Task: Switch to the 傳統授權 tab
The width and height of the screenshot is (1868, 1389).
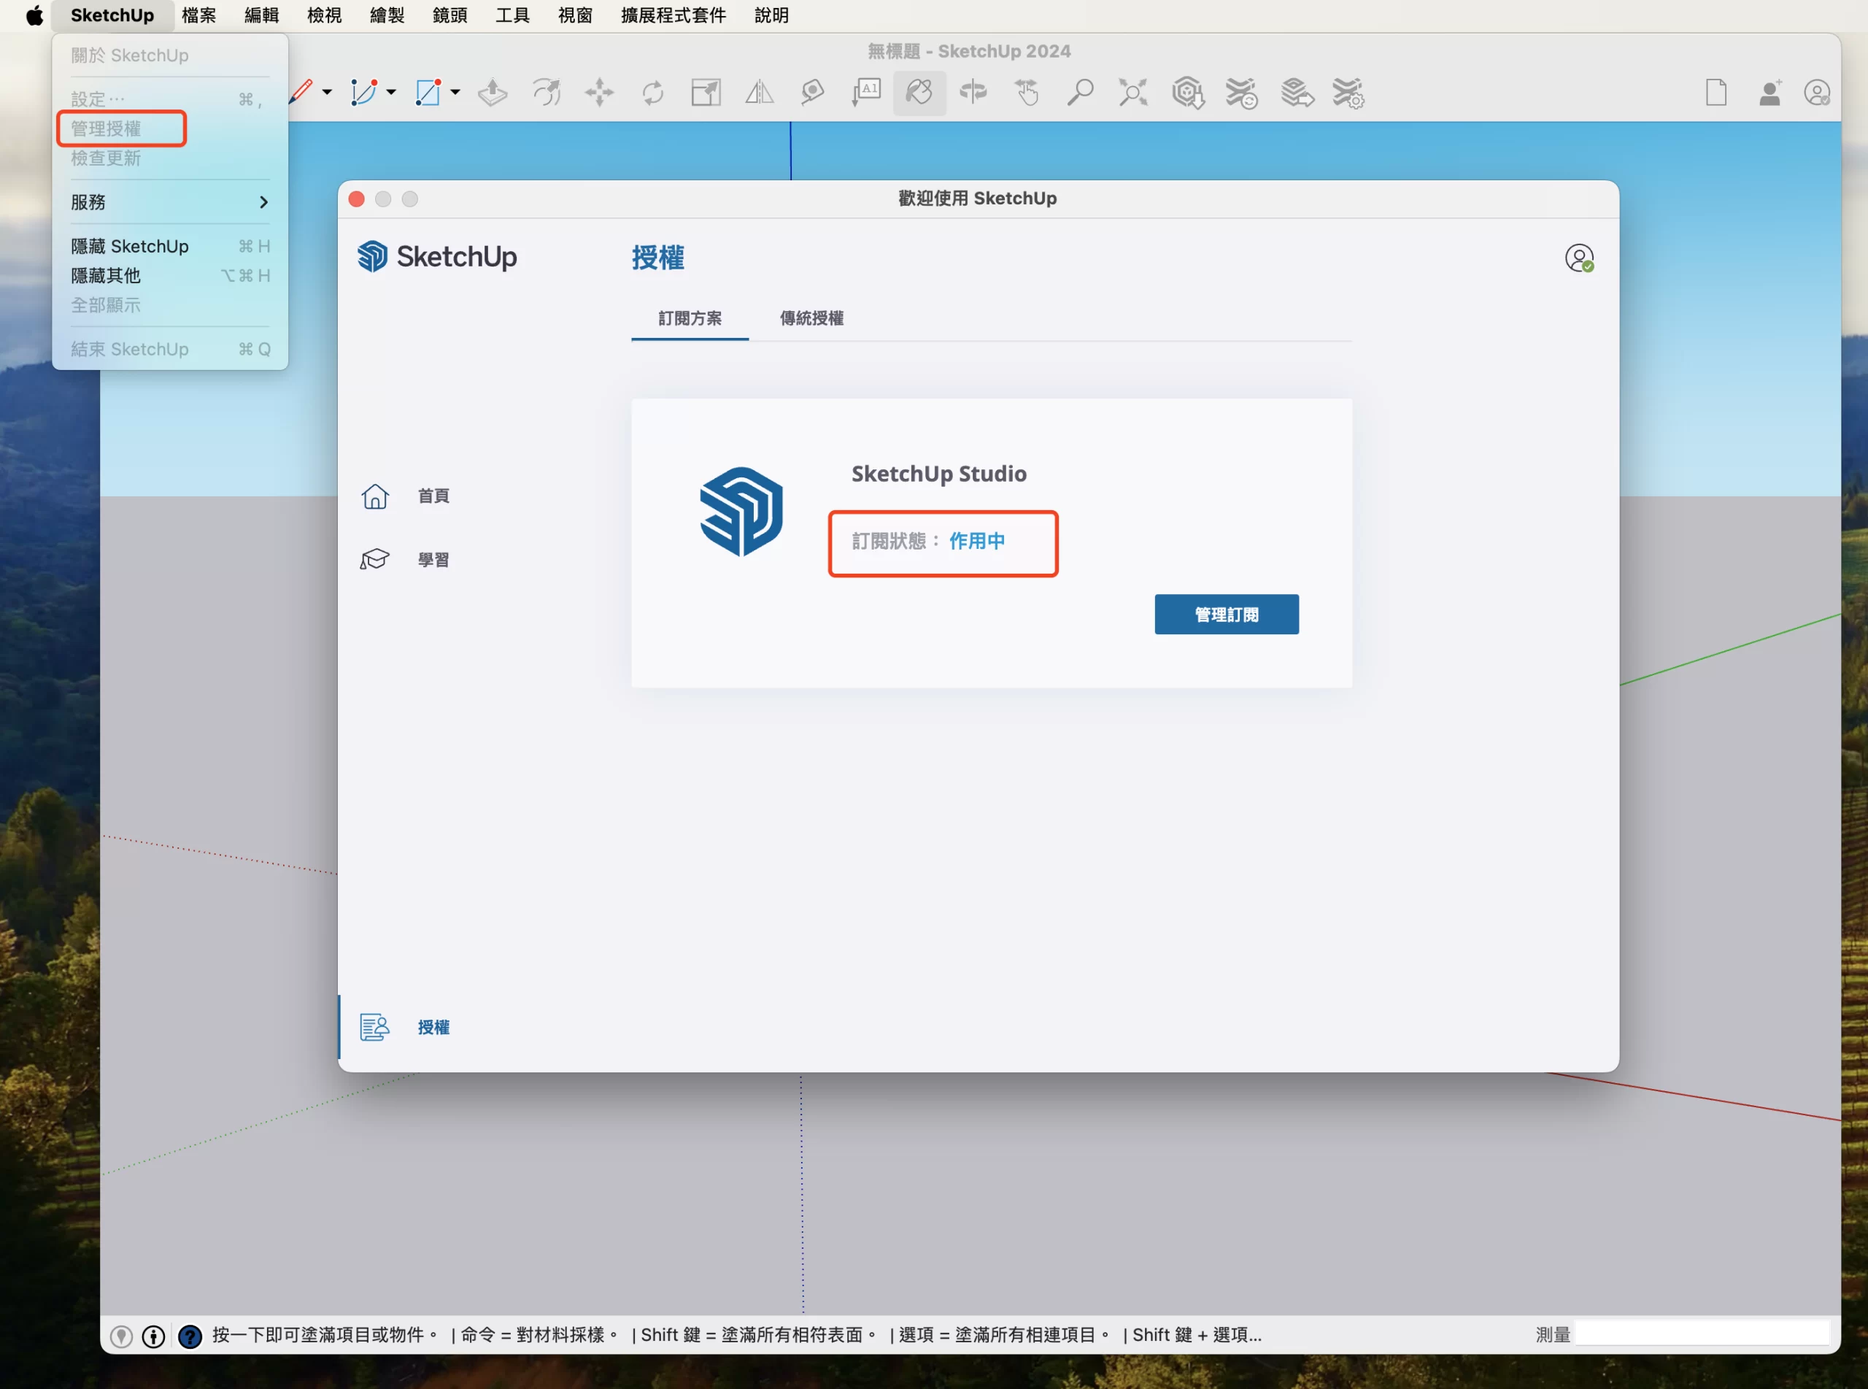Action: click(811, 318)
